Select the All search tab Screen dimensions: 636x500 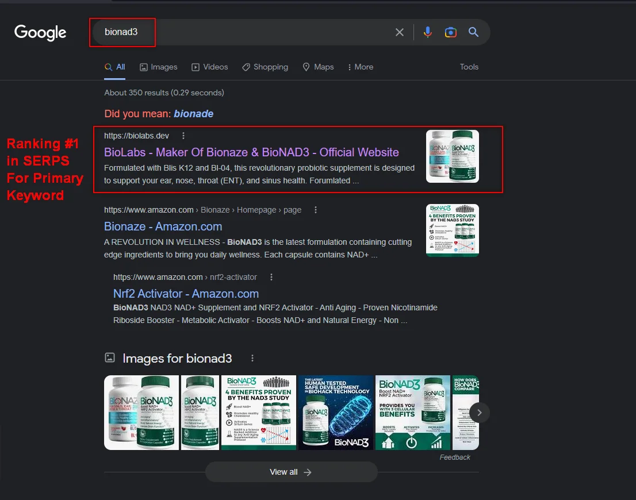pyautogui.click(x=115, y=67)
